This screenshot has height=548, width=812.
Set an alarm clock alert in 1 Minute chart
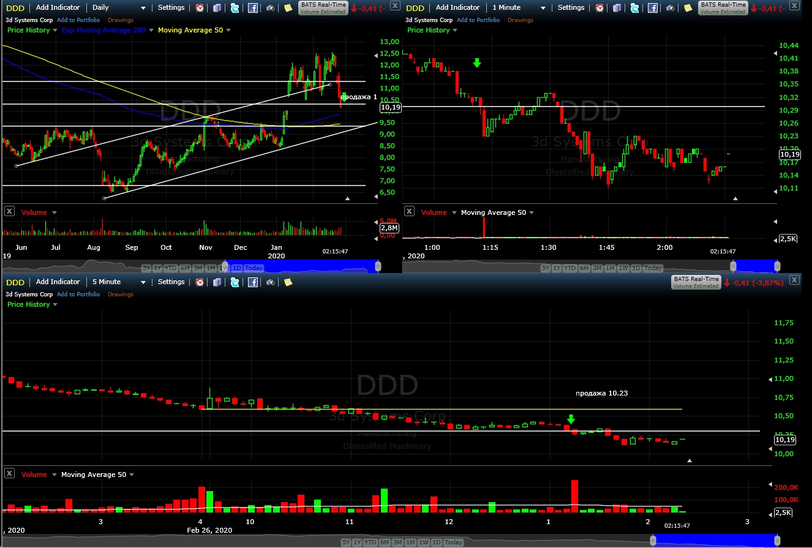(x=600, y=8)
